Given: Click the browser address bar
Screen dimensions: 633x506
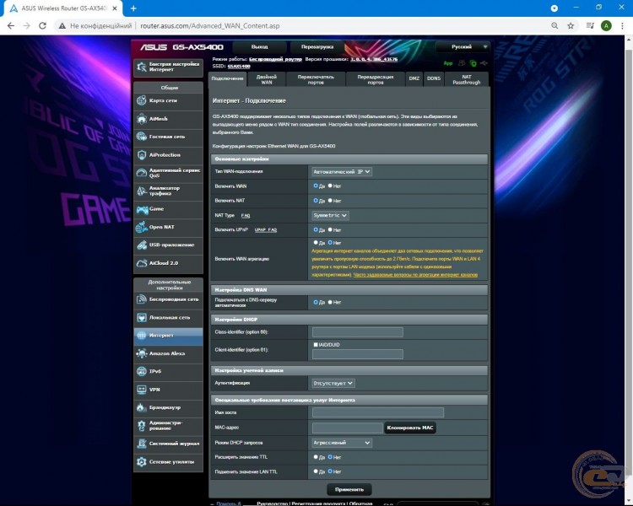Looking at the screenshot, I should pyautogui.click(x=299, y=26).
